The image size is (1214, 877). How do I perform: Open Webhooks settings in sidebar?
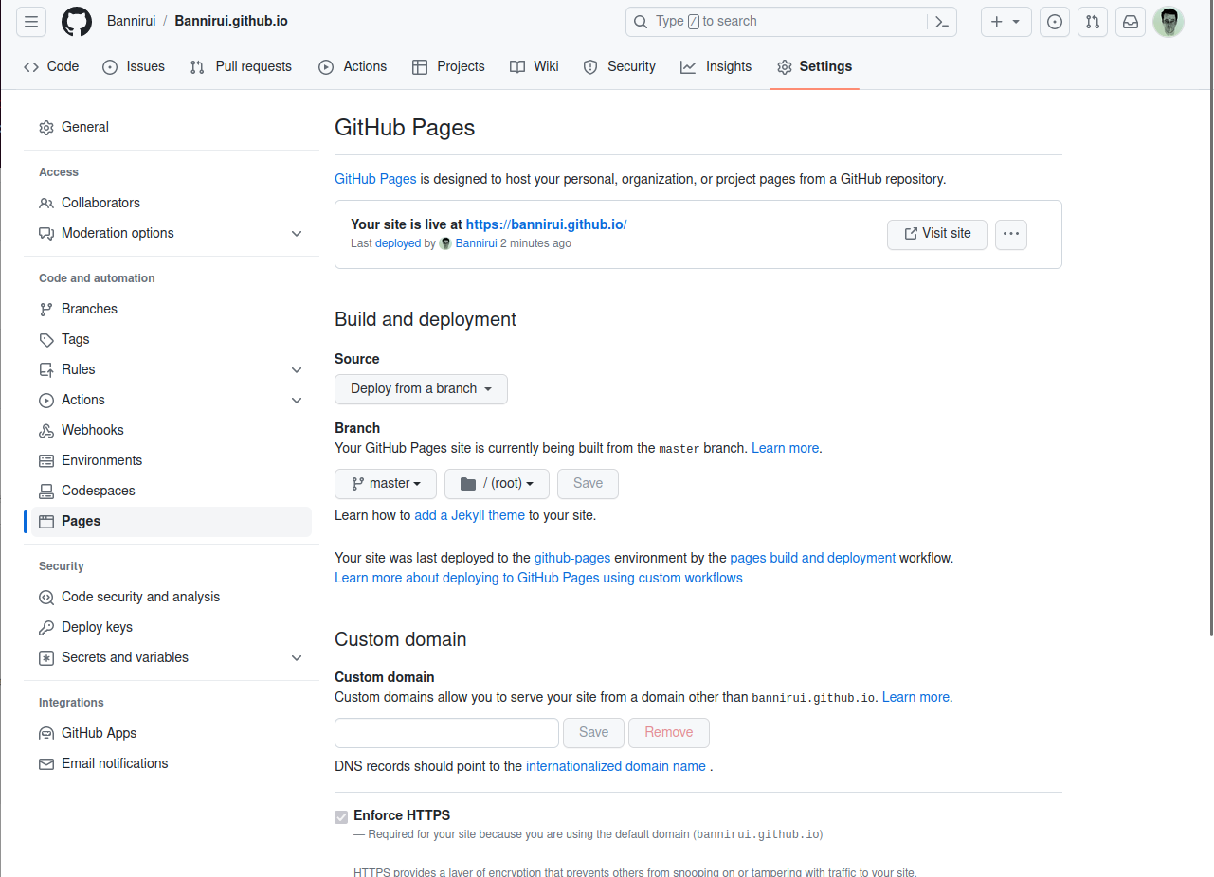pos(93,430)
